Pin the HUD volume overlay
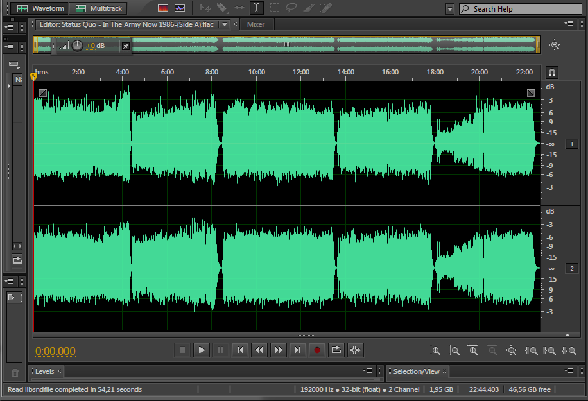Image resolution: width=588 pixels, height=401 pixels. coord(126,46)
